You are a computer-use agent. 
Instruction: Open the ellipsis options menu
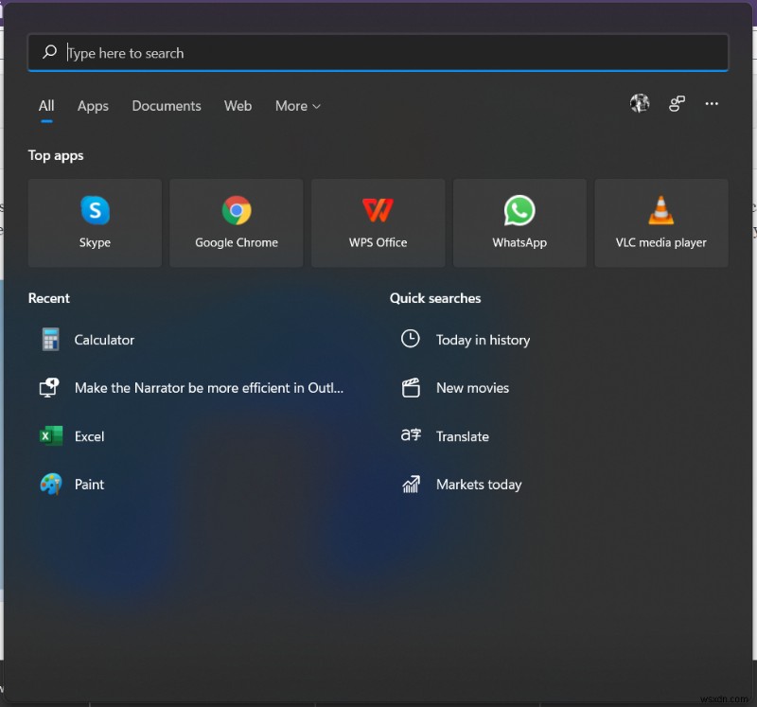coord(712,104)
